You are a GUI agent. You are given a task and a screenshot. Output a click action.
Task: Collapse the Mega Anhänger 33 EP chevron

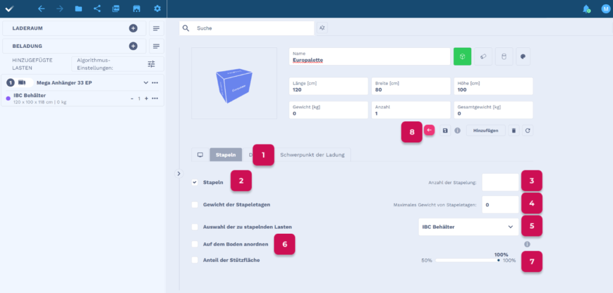coord(145,83)
